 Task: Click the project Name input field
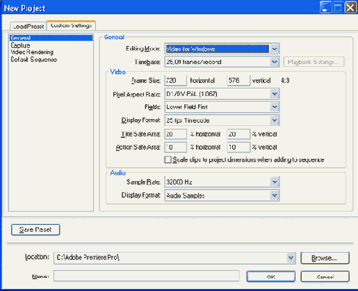(147, 276)
